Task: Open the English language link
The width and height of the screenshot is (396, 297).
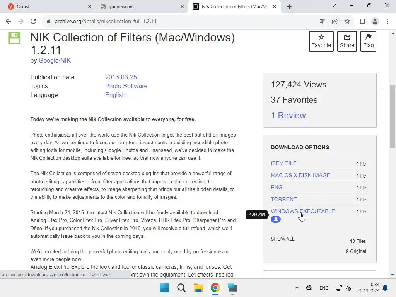Action: tap(115, 95)
